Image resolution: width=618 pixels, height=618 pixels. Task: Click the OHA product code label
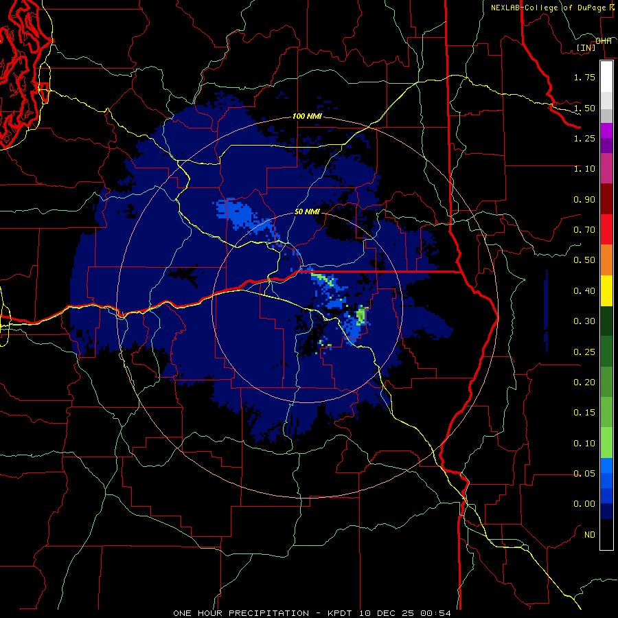tap(604, 41)
